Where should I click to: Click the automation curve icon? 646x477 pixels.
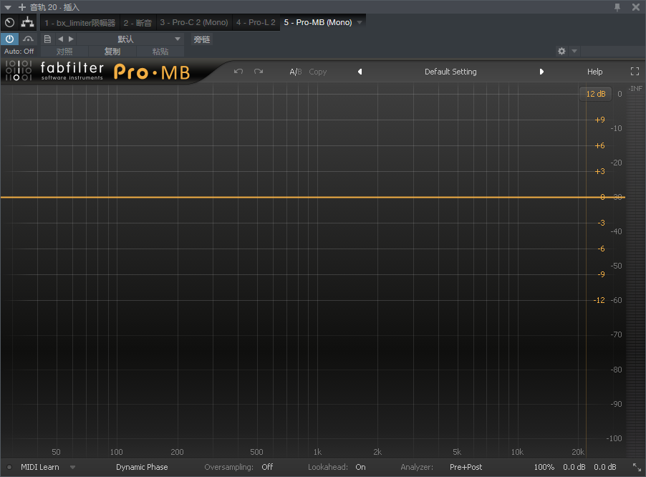pyautogui.click(x=28, y=39)
